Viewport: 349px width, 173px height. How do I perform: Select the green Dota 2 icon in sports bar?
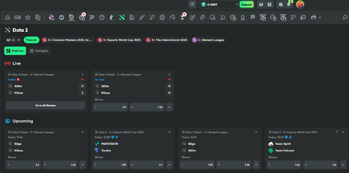(122, 17)
